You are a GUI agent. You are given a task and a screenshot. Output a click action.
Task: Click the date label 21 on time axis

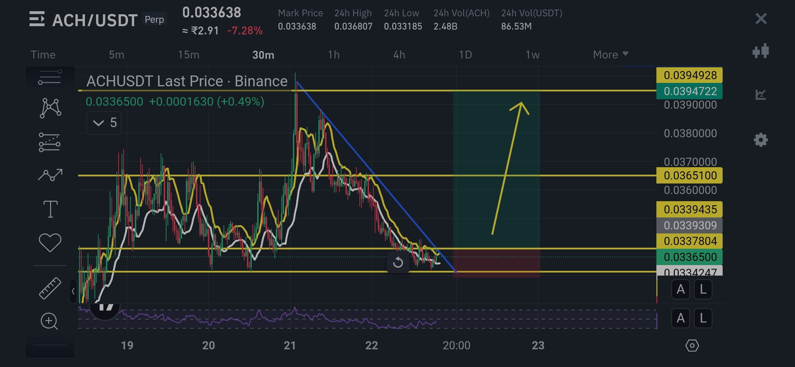coord(290,346)
